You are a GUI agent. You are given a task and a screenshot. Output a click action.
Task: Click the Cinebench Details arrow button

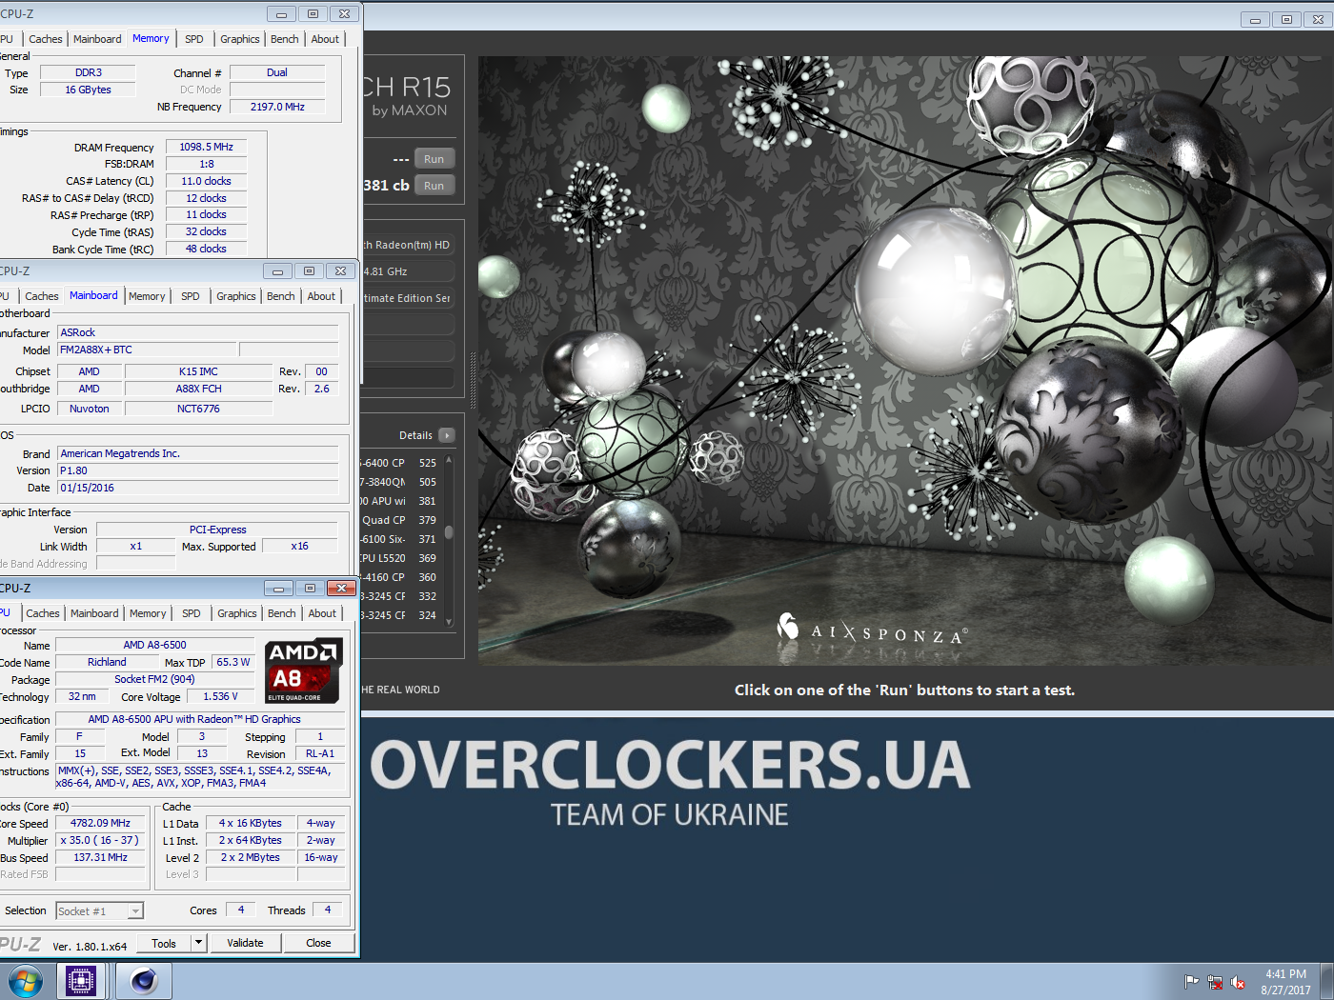(x=447, y=435)
